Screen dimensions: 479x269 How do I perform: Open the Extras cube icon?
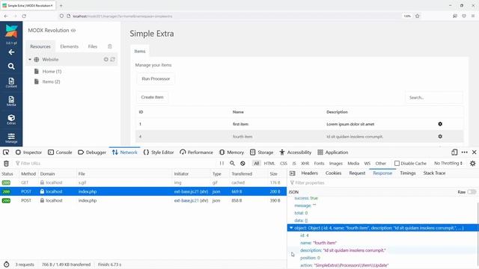[x=11, y=120]
